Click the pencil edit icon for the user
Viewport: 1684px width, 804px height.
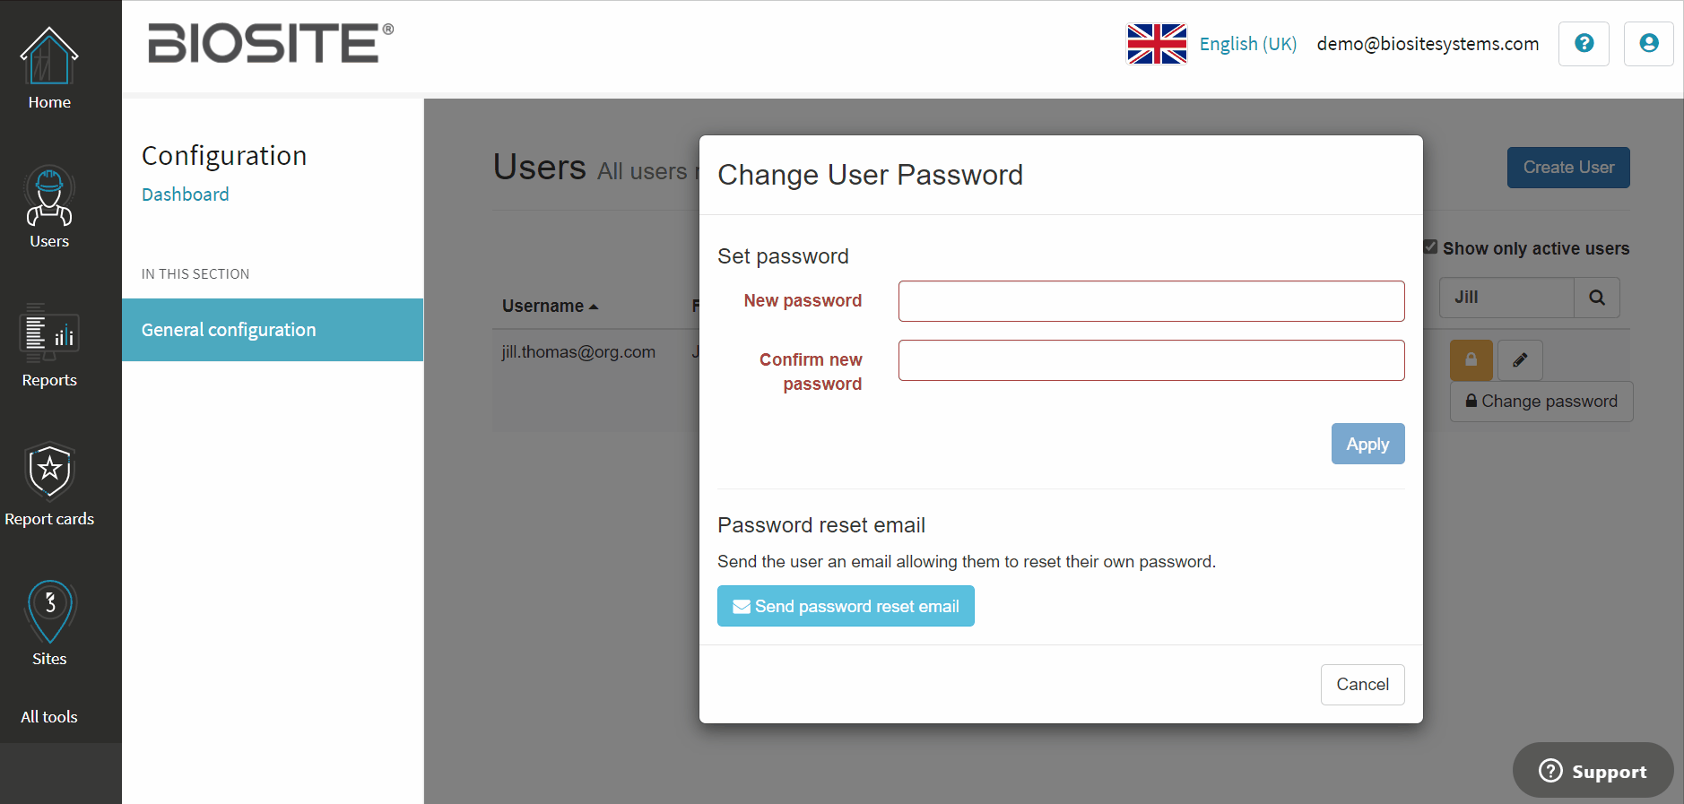[x=1519, y=359]
